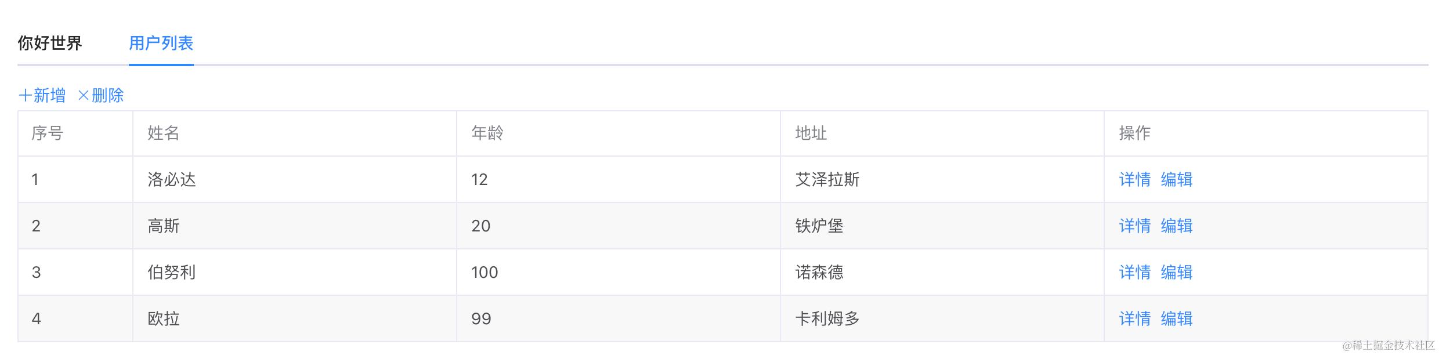Screen dimensions: 1439x355
Task: Click 编辑 for 欧拉 row
Action: tap(1176, 319)
